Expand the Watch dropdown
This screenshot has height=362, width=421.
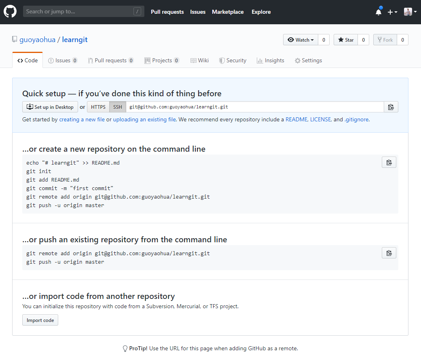pyautogui.click(x=300, y=40)
